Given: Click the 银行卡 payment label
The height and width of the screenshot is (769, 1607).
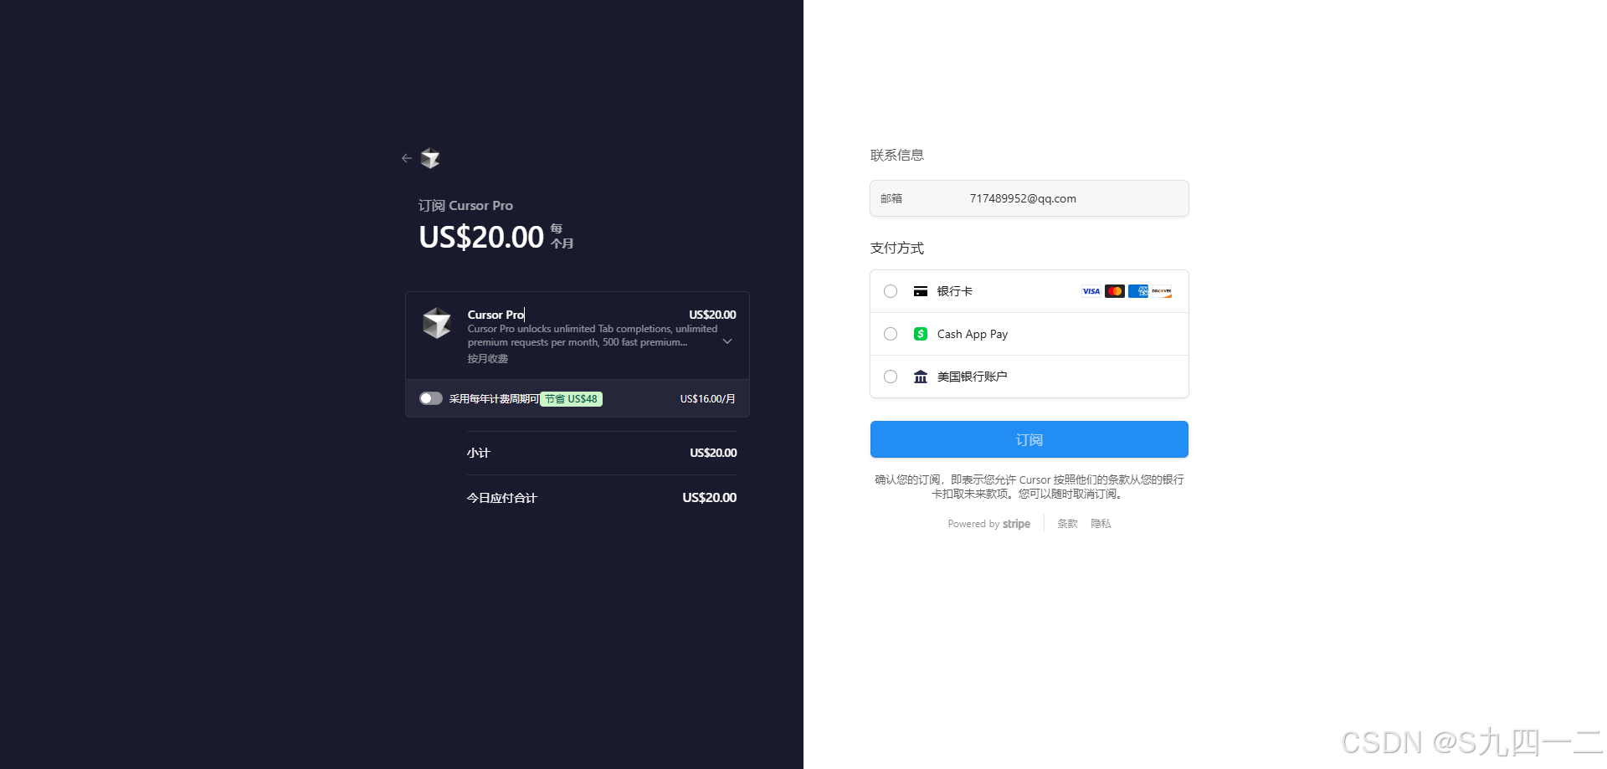Looking at the screenshot, I should pos(955,291).
